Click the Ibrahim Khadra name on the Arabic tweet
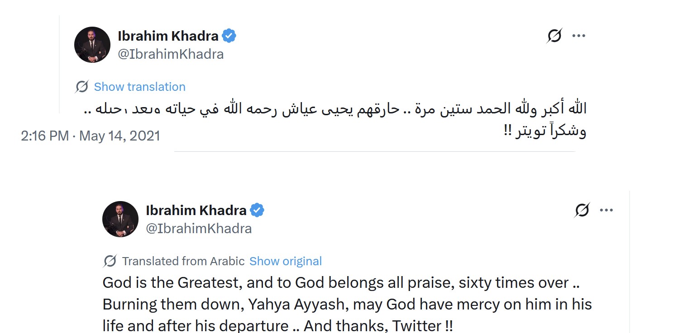Viewport: 688px width, 333px height. coord(168,36)
